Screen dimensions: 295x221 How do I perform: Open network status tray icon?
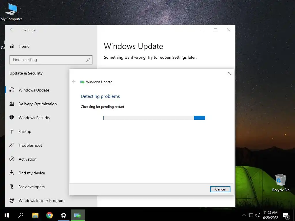tap(251, 215)
